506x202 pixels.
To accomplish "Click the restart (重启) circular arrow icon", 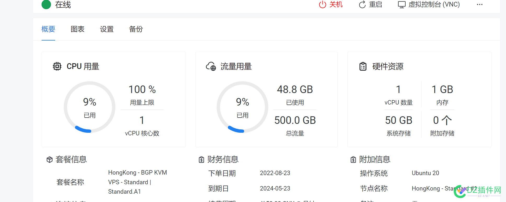I will click(362, 4).
